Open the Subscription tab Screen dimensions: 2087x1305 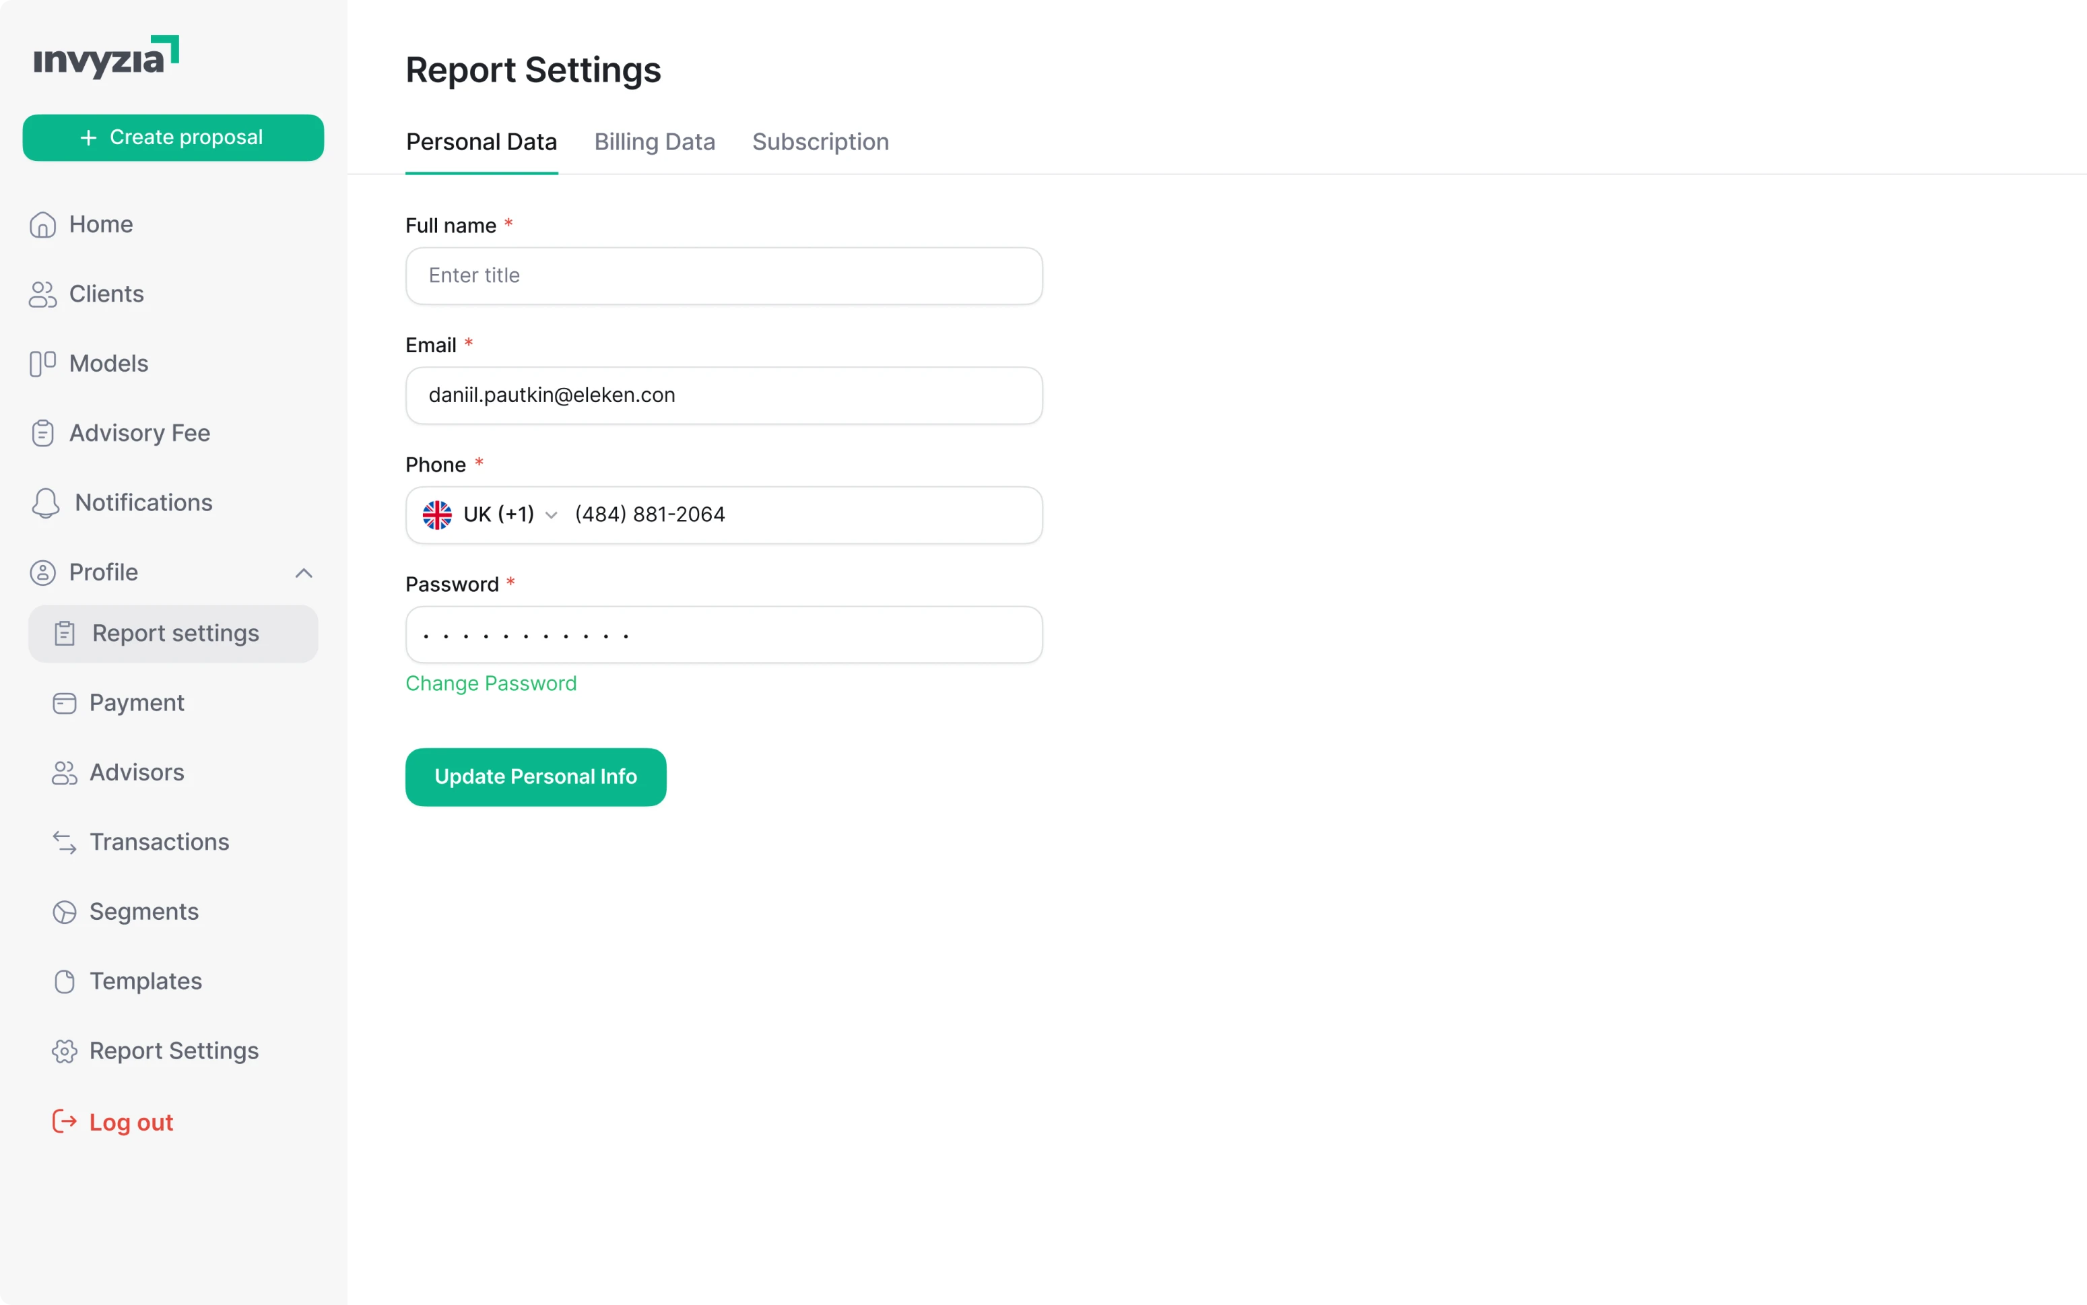point(820,141)
